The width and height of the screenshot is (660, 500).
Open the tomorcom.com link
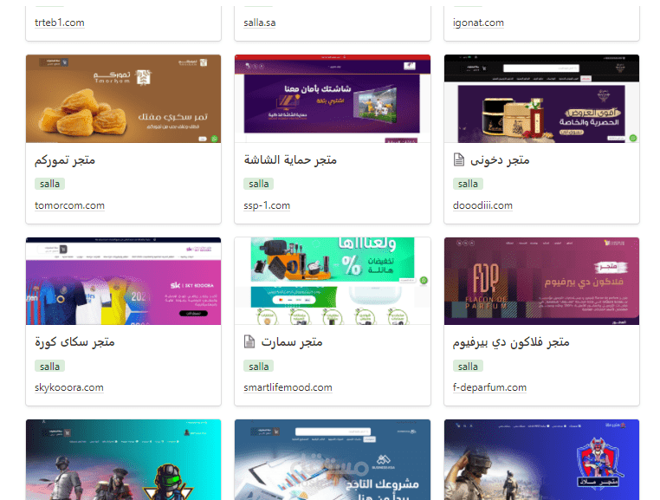coord(69,205)
